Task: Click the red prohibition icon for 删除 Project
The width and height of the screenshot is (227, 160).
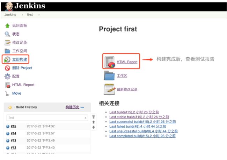Action: (x=7, y=68)
